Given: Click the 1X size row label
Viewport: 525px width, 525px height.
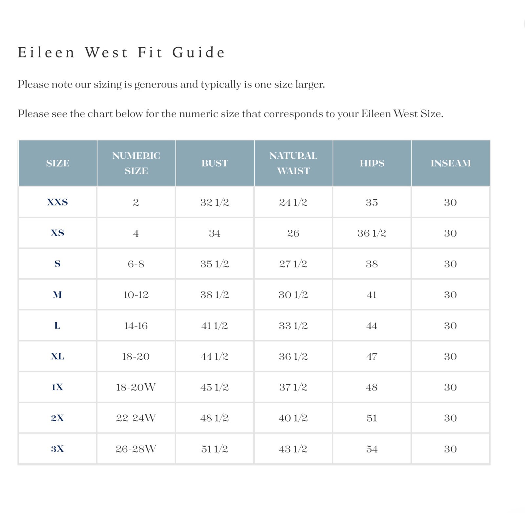Looking at the screenshot, I should click(x=57, y=387).
